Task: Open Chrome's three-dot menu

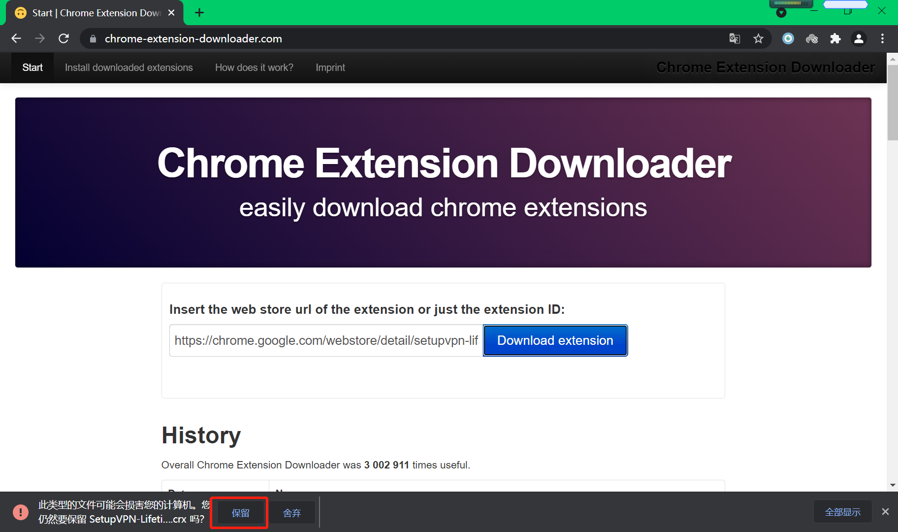Action: coord(882,38)
